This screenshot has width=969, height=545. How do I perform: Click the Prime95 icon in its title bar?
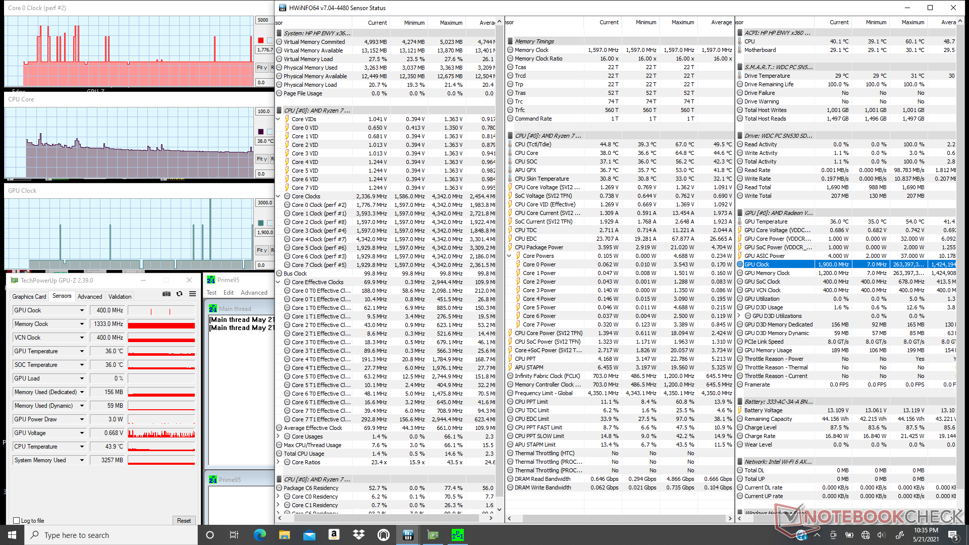(211, 280)
